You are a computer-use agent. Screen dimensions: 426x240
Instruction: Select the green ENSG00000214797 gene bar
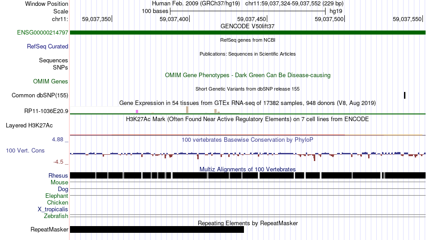pos(248,33)
